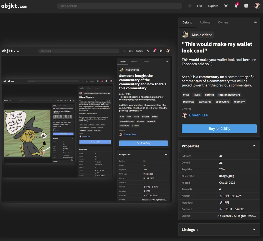The width and height of the screenshot is (263, 241).
Task: Select the tezosandtalismans tag
Action: 229,95
